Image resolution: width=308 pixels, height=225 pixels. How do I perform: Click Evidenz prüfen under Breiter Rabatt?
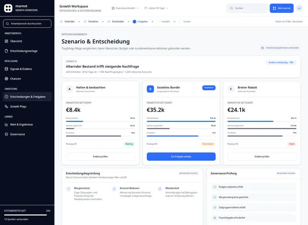pos(262,157)
